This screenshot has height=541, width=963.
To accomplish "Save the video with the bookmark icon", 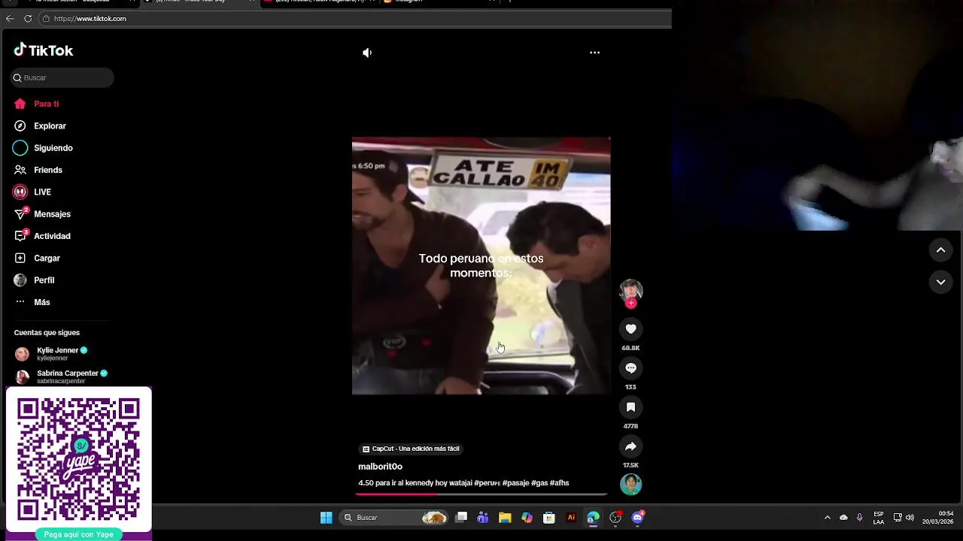I will click(x=630, y=407).
